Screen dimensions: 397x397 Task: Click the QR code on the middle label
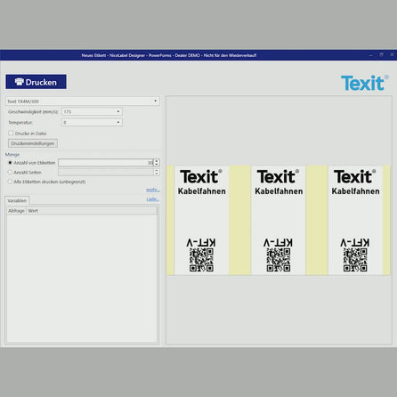coord(279,260)
